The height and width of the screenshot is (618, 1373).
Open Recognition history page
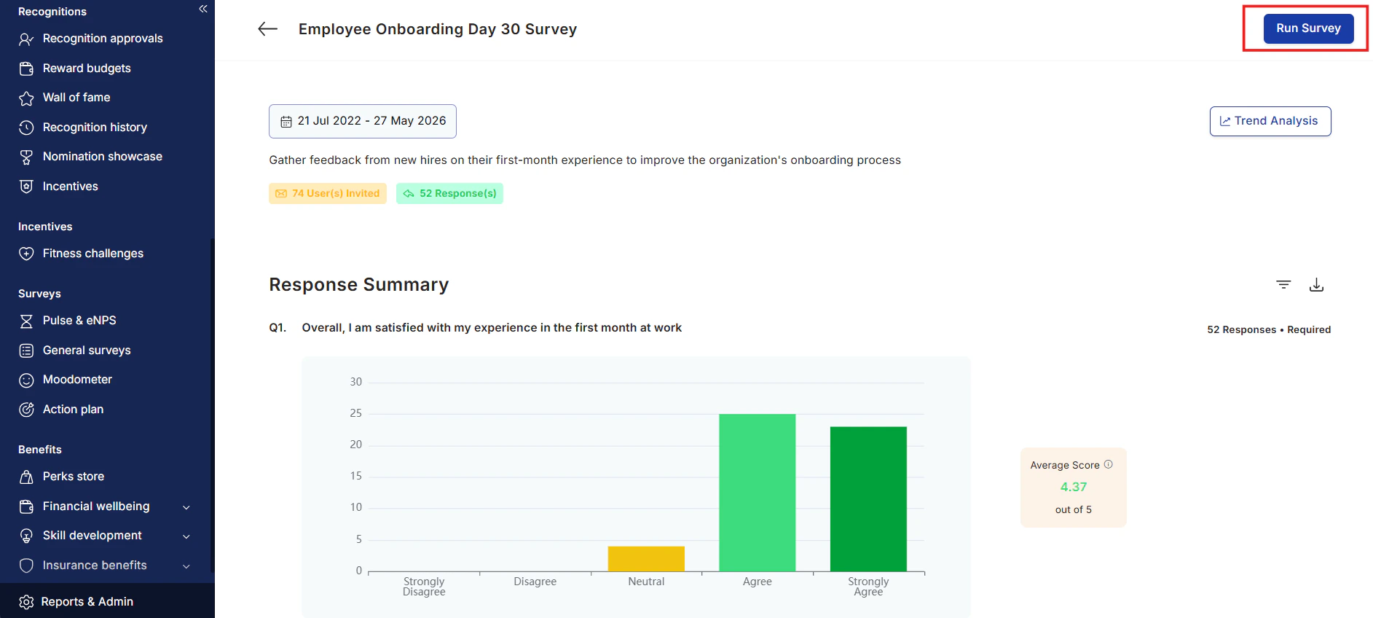(x=95, y=128)
